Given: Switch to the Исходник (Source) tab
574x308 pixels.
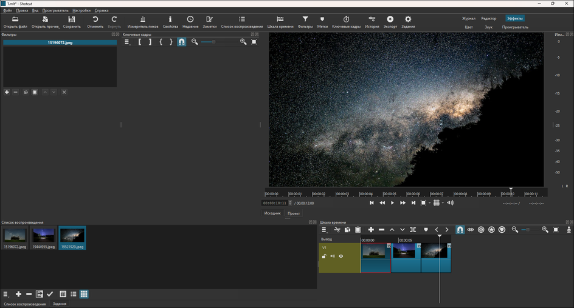Looking at the screenshot, I should click(272, 213).
